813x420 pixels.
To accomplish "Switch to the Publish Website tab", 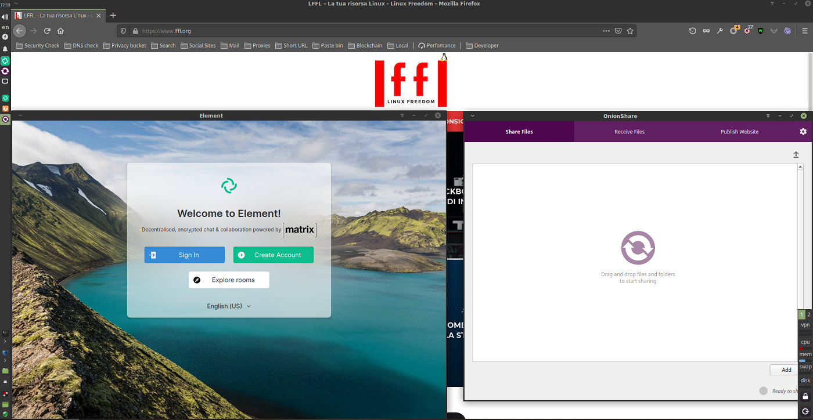I will pyautogui.click(x=739, y=132).
